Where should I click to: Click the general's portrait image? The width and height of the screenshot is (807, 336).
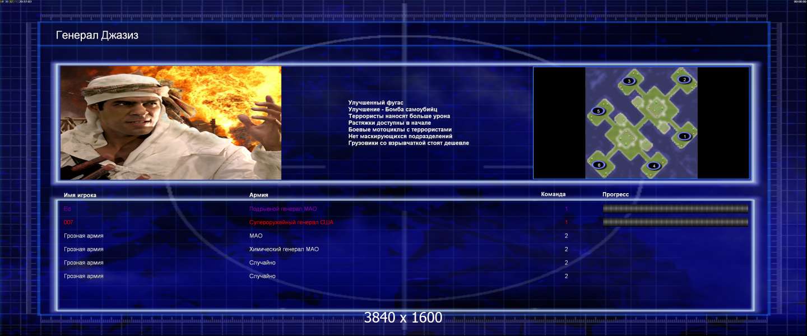[x=171, y=123]
